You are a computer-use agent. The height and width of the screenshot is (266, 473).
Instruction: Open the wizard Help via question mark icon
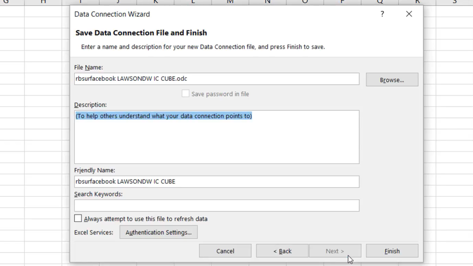click(x=382, y=14)
